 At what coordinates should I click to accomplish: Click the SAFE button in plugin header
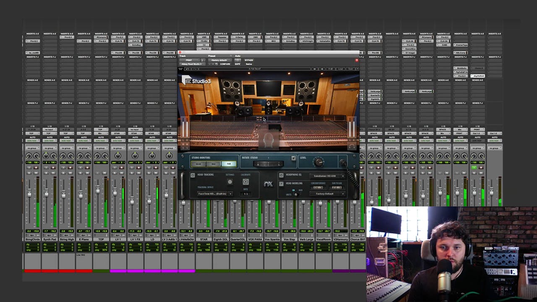point(237,64)
